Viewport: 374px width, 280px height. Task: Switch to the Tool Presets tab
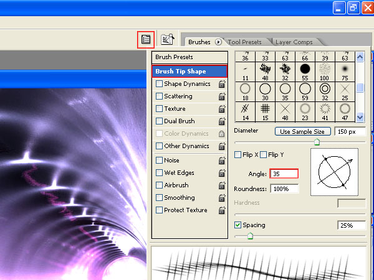click(x=244, y=42)
